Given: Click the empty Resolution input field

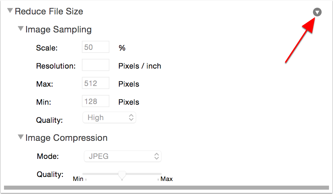Looking at the screenshot, I should pyautogui.click(x=96, y=65).
